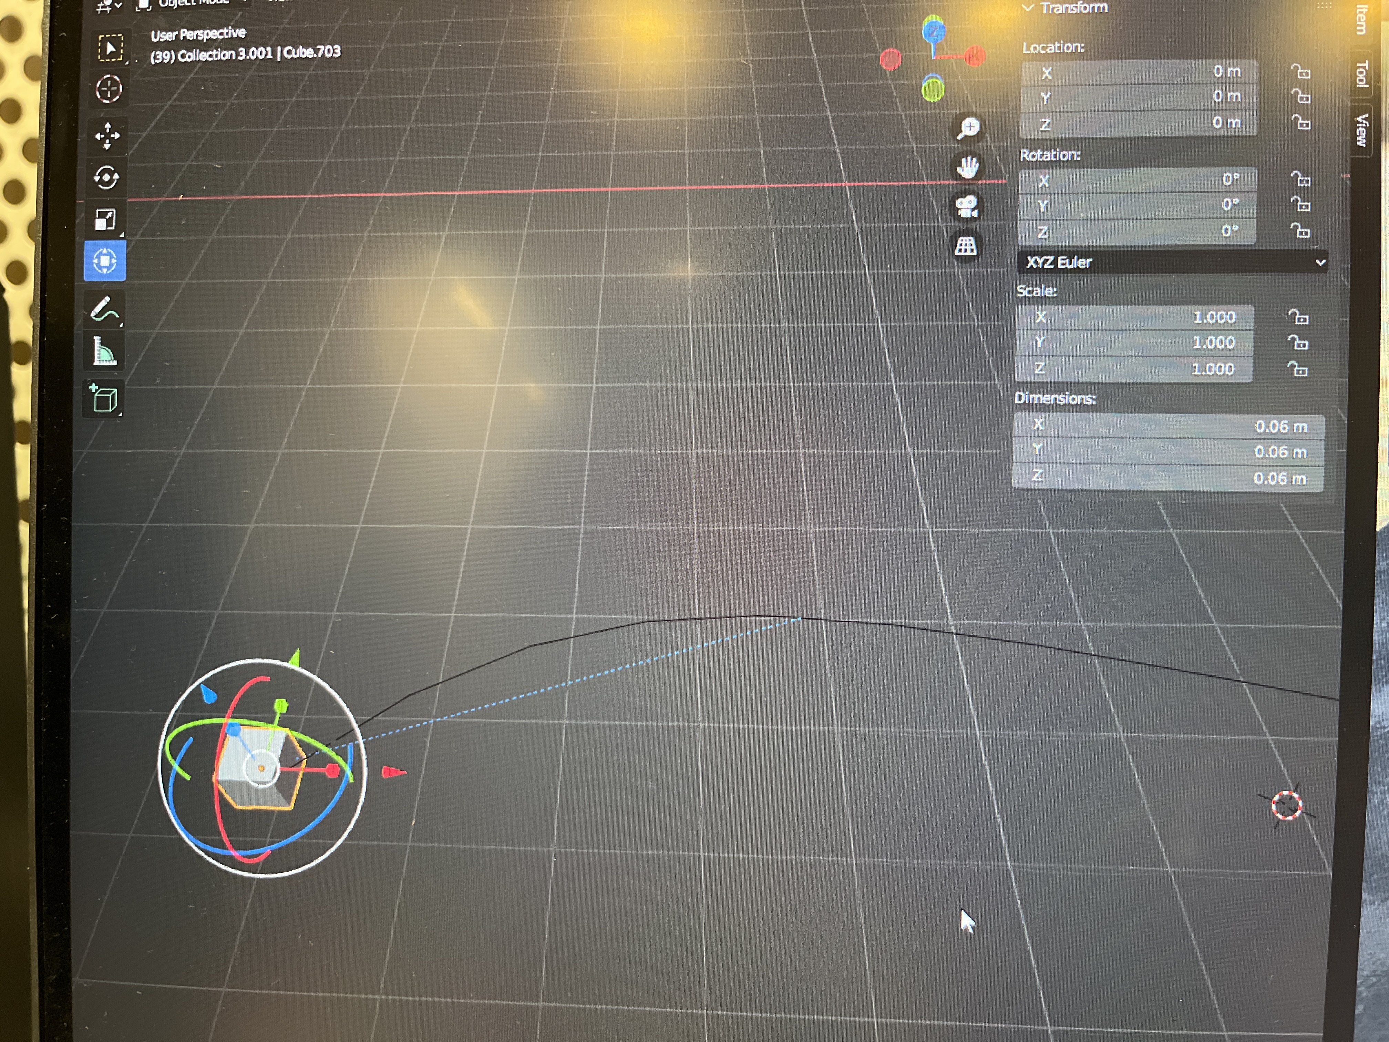
Task: Select the Scale tool
Action: [x=105, y=219]
